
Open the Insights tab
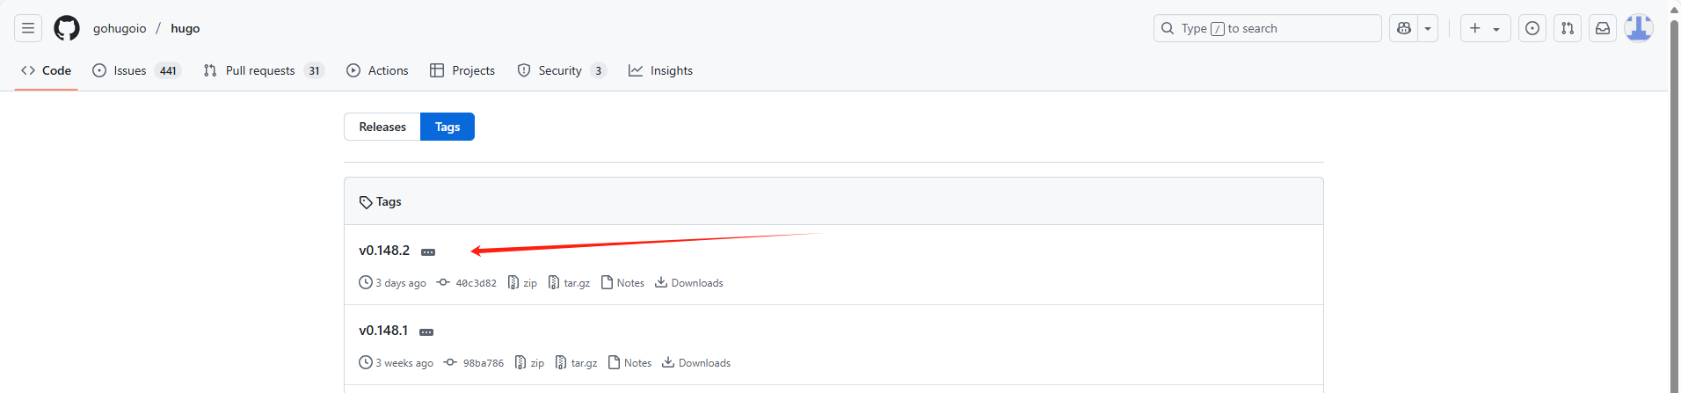(x=661, y=70)
